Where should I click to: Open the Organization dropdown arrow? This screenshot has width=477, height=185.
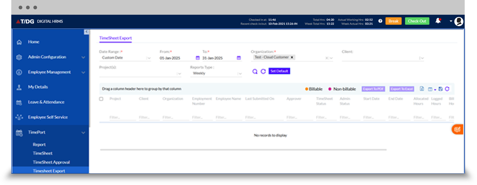coord(331,58)
